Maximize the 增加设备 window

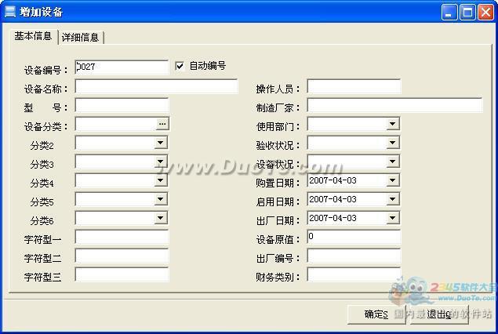(468, 13)
